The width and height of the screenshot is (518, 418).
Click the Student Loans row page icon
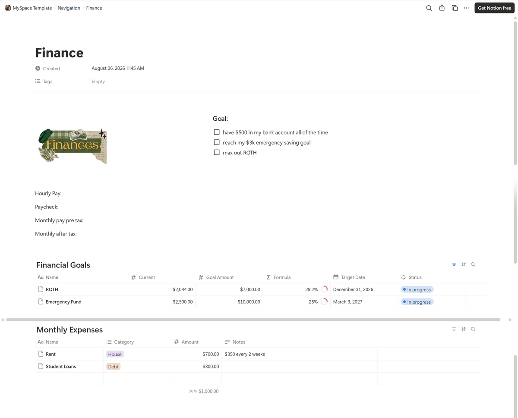pyautogui.click(x=41, y=366)
